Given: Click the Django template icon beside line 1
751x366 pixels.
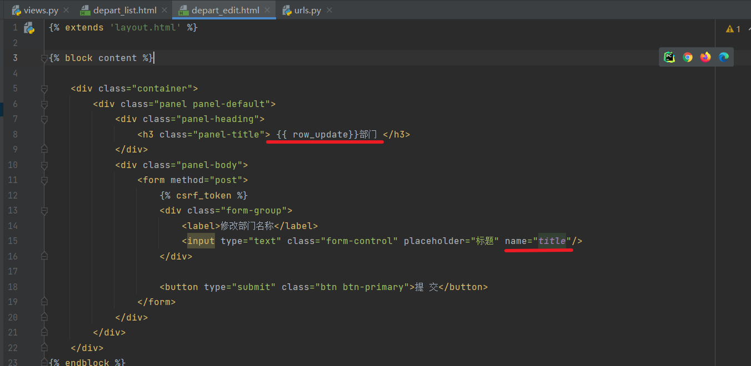Looking at the screenshot, I should pos(29,27).
